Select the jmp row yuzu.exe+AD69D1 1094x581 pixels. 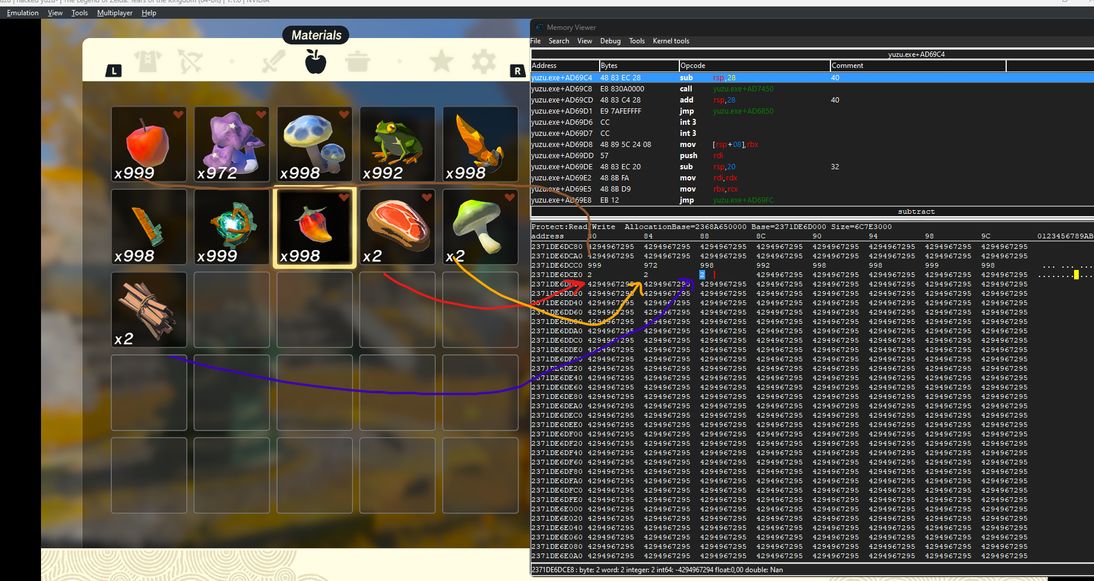click(812, 111)
